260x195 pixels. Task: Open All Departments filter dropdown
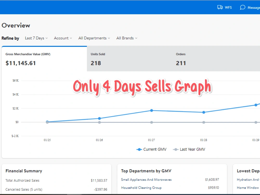tap(94, 38)
